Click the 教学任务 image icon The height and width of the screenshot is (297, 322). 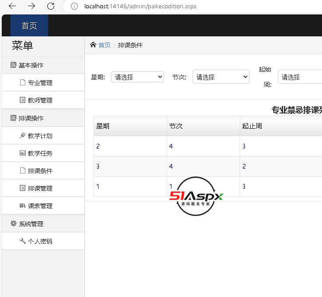click(x=23, y=153)
